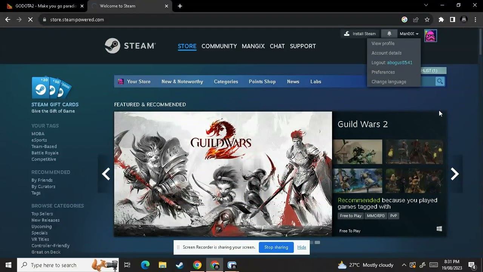This screenshot has height=272, width=483.
Task: Open Account details from the account menu
Action: click(x=386, y=53)
